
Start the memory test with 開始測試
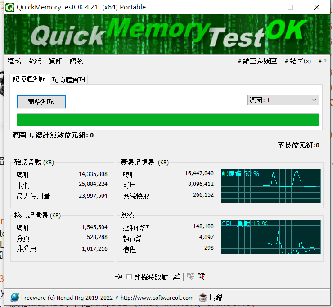tap(41, 102)
